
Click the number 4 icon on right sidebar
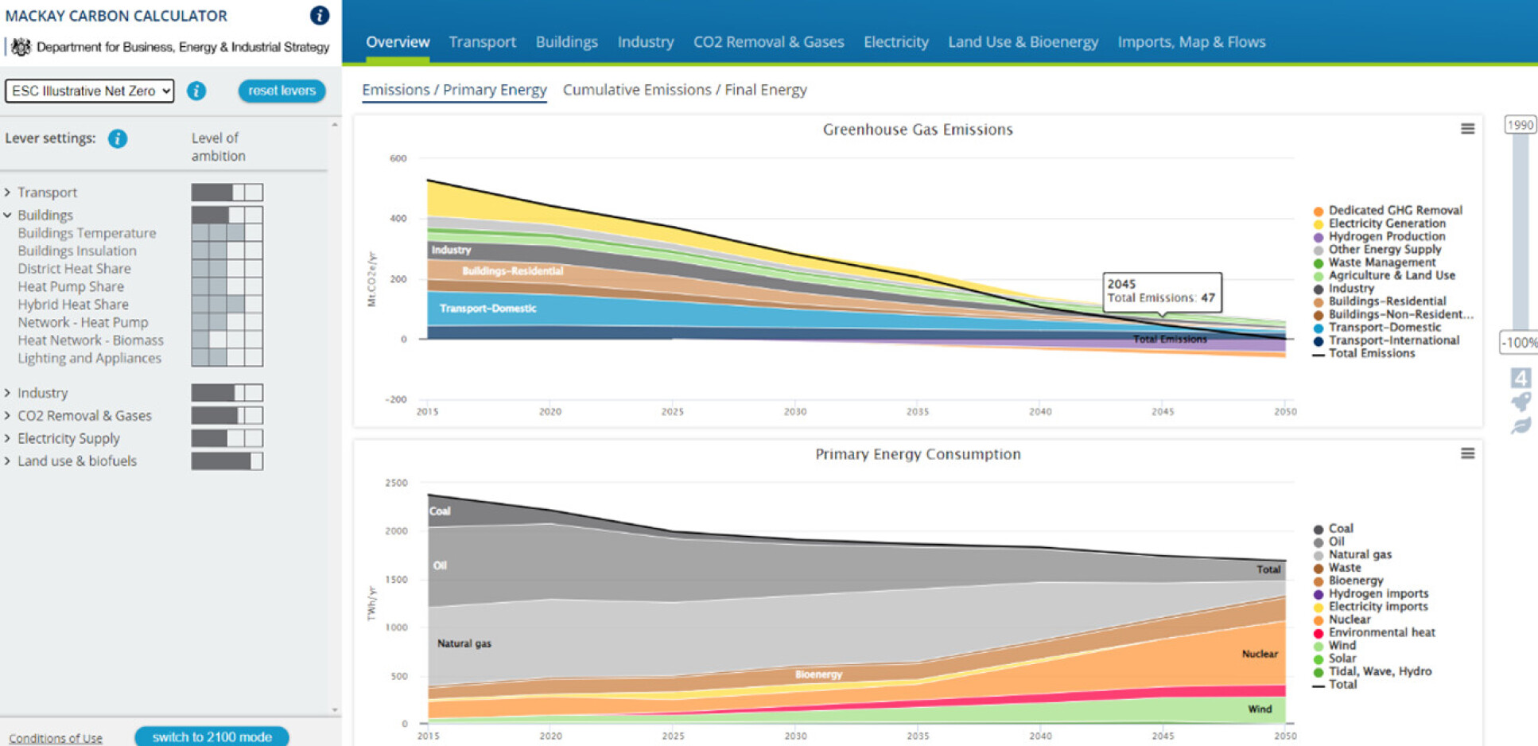[1521, 378]
